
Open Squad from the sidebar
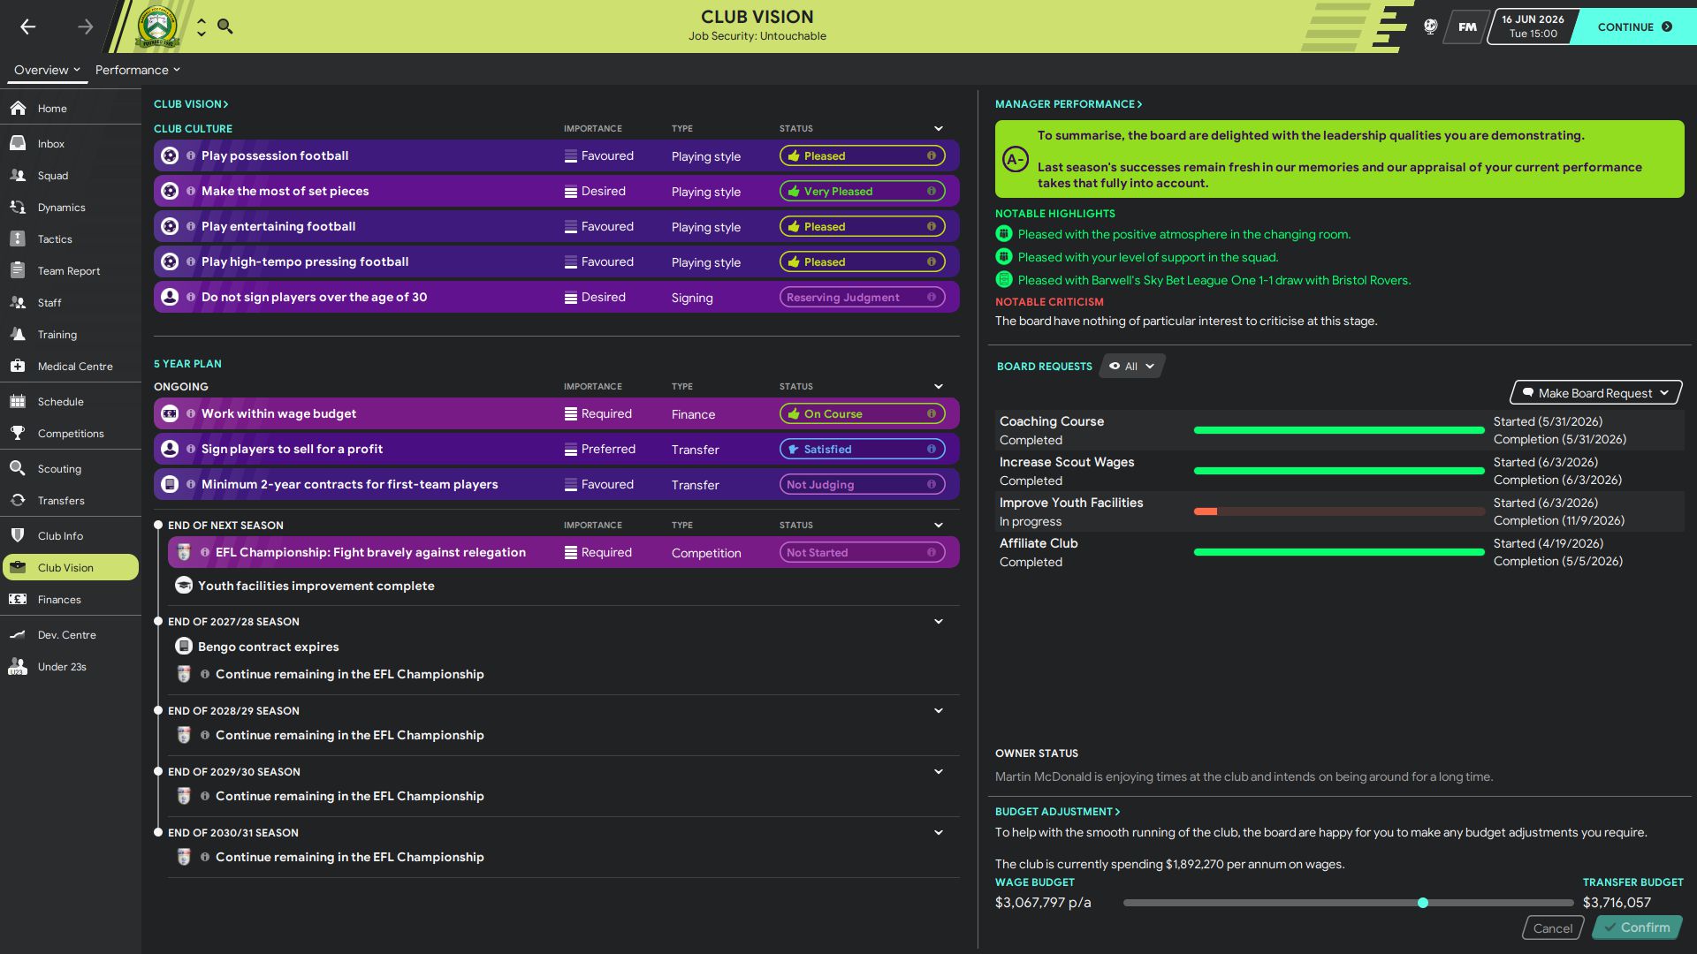pyautogui.click(x=71, y=175)
